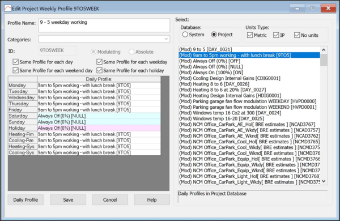Untick the IP units type checkbox
This screenshot has height=221, width=340.
pos(276,35)
